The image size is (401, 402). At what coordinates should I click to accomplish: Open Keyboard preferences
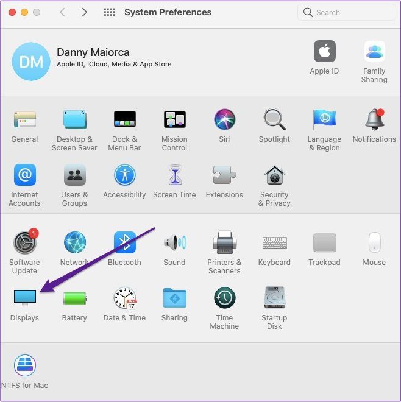[x=274, y=243]
